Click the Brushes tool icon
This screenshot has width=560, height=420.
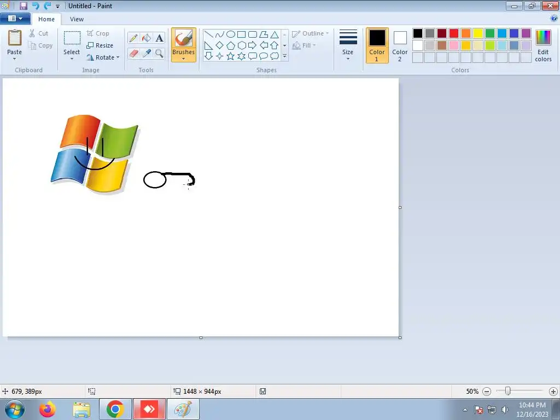184,38
